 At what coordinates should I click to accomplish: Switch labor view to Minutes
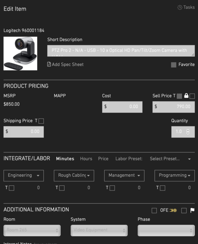[x=65, y=158]
